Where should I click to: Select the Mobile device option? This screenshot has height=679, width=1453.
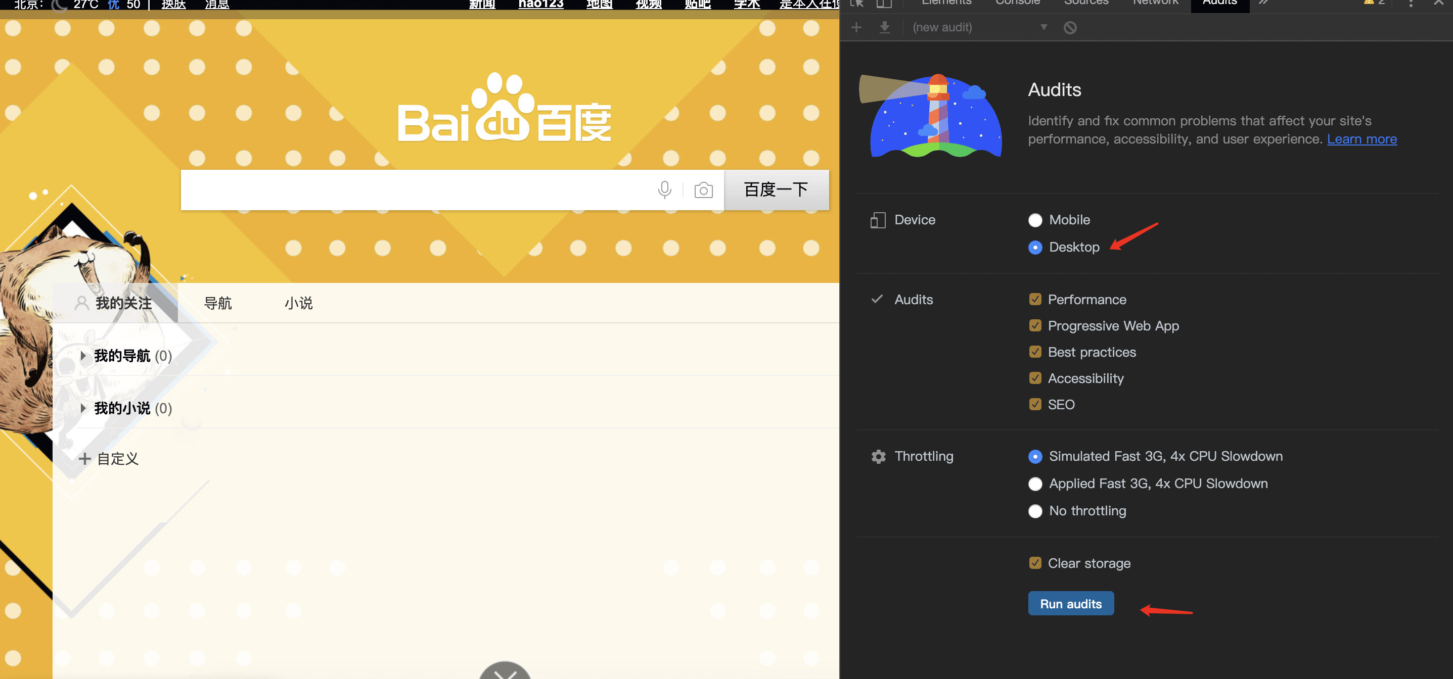coord(1035,220)
